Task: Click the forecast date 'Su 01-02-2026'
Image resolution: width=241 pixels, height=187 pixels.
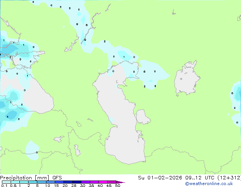Action: [160, 178]
